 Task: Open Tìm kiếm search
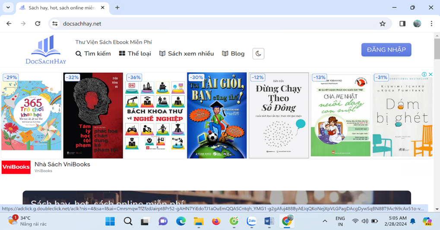pos(93,54)
